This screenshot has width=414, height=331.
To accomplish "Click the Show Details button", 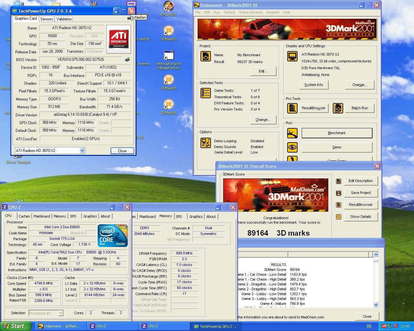I will pos(361,217).
